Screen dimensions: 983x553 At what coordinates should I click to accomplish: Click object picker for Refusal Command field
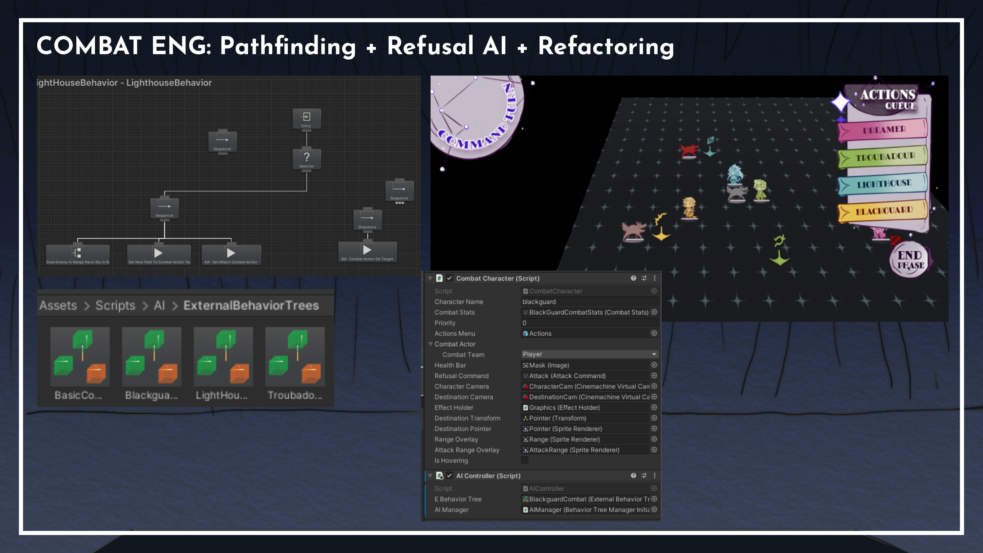click(x=654, y=376)
